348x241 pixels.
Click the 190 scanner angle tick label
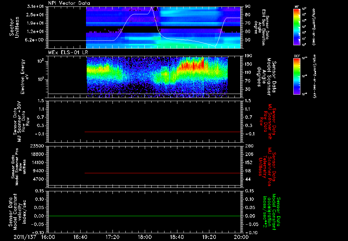248,56
